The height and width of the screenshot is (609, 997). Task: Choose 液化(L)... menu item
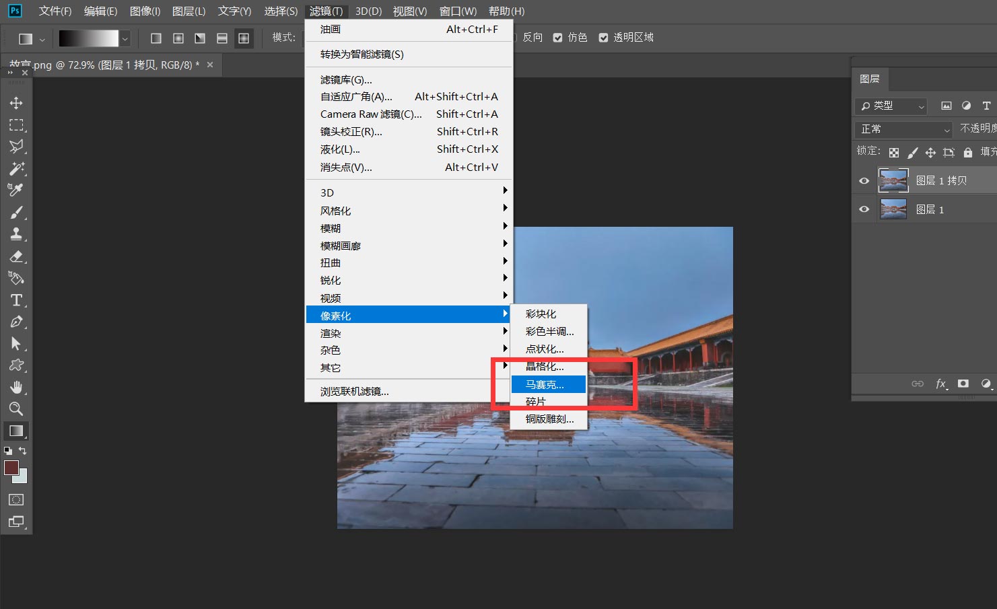pyautogui.click(x=409, y=149)
